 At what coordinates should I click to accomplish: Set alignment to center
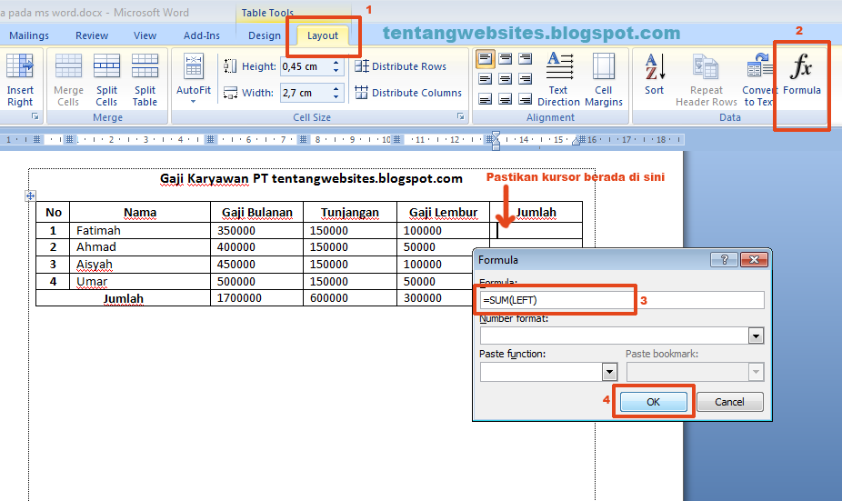[x=505, y=79]
